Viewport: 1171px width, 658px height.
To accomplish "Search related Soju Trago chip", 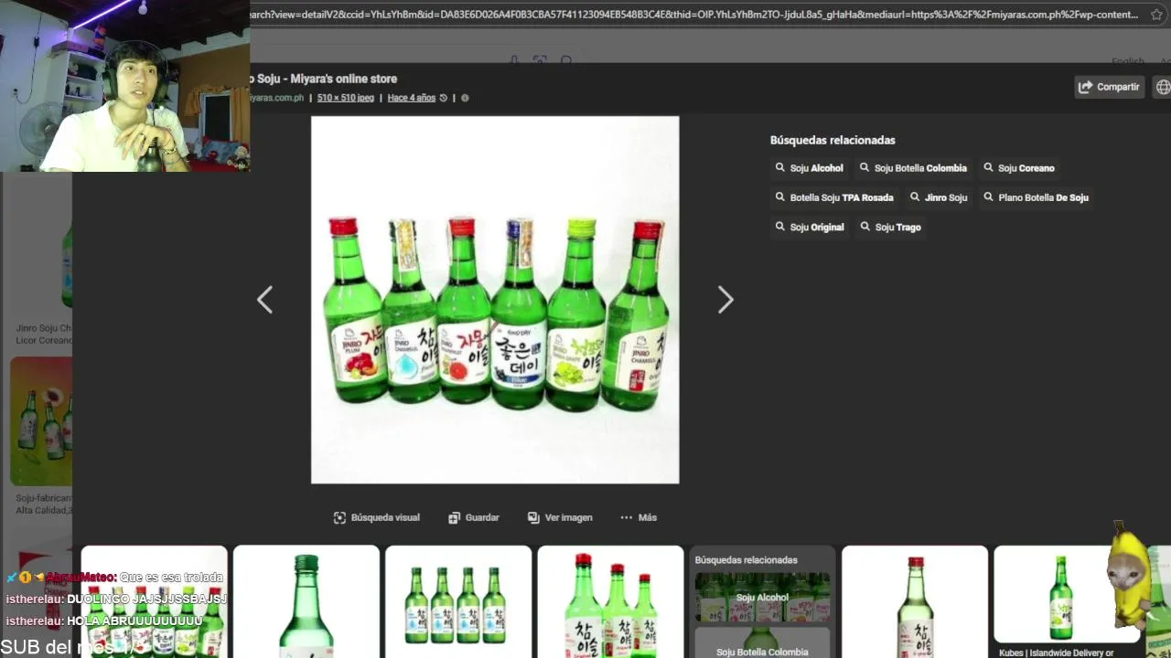I will point(890,227).
